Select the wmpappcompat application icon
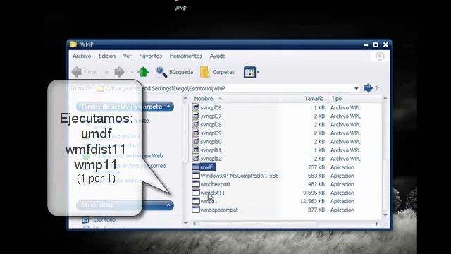Screen dimensions: 451x254 [196, 210]
